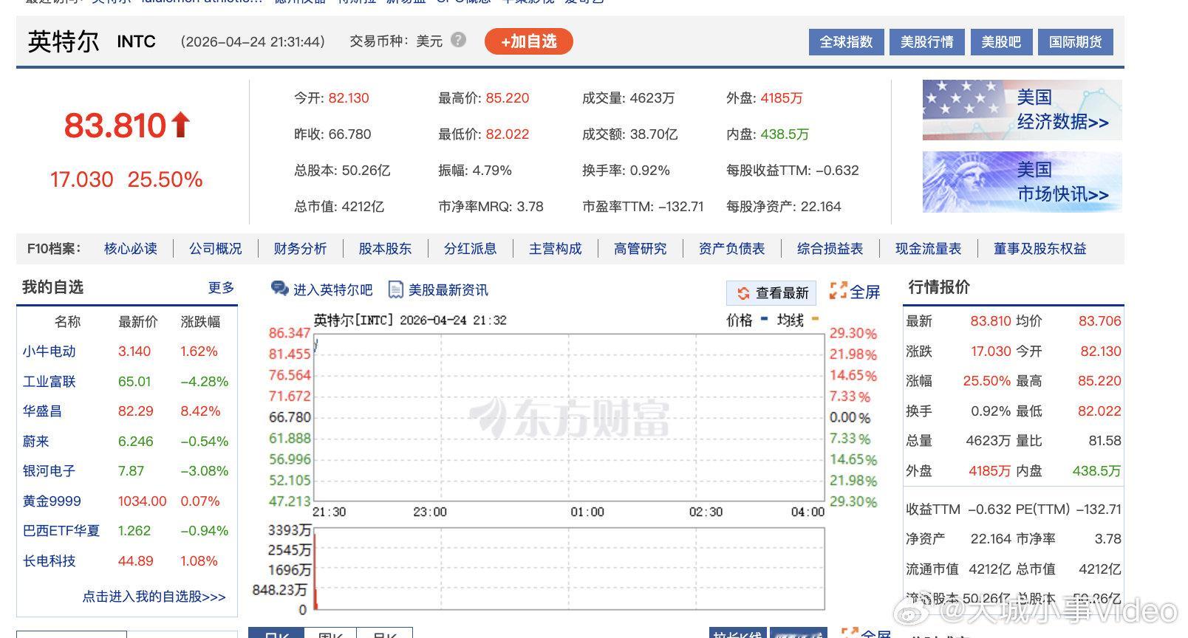Image resolution: width=1188 pixels, height=638 pixels.
Task: Click the question mark help icon beside 美元
Action: (458, 40)
